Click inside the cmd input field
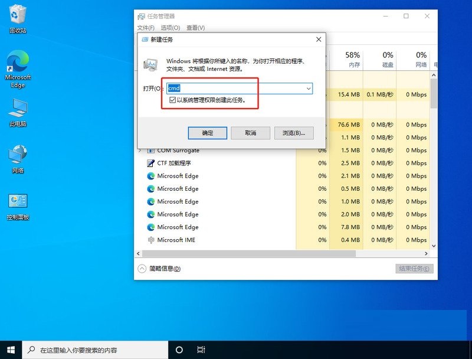 (x=236, y=87)
